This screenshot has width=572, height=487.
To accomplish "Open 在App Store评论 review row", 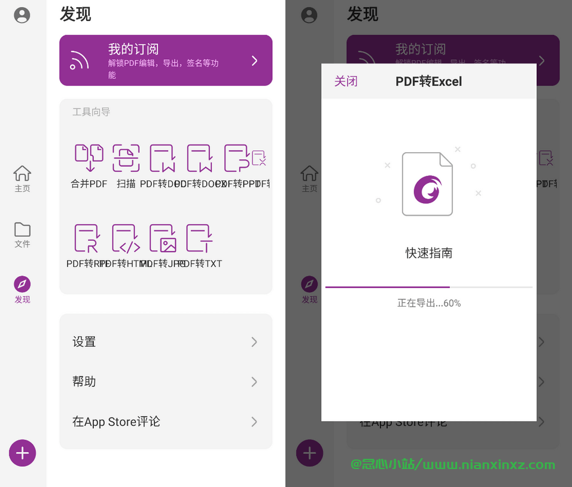I will [166, 422].
